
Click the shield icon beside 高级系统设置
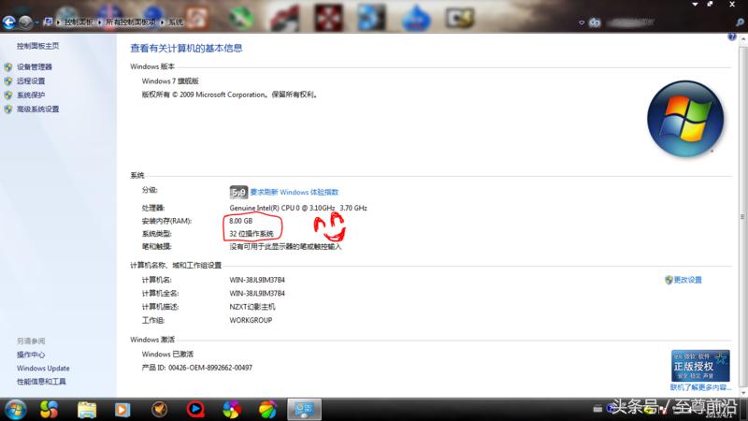(x=8, y=109)
